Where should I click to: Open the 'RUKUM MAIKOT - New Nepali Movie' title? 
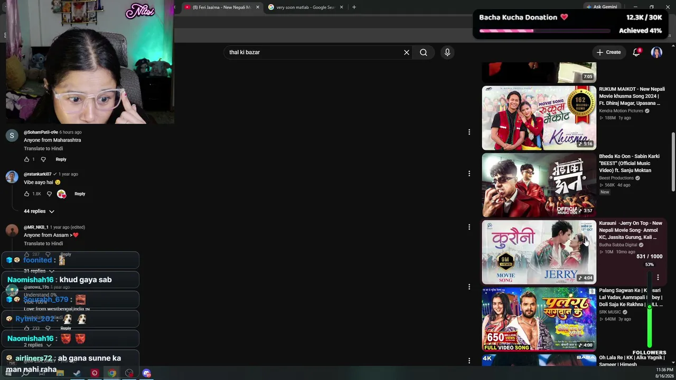point(632,96)
